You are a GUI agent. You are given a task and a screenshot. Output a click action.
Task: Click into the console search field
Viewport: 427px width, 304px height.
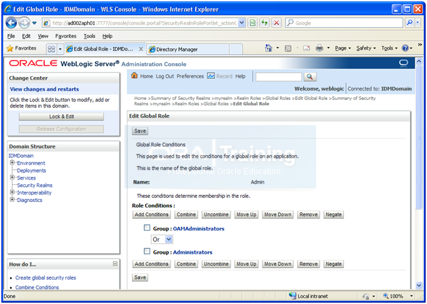pyautogui.click(x=279, y=77)
